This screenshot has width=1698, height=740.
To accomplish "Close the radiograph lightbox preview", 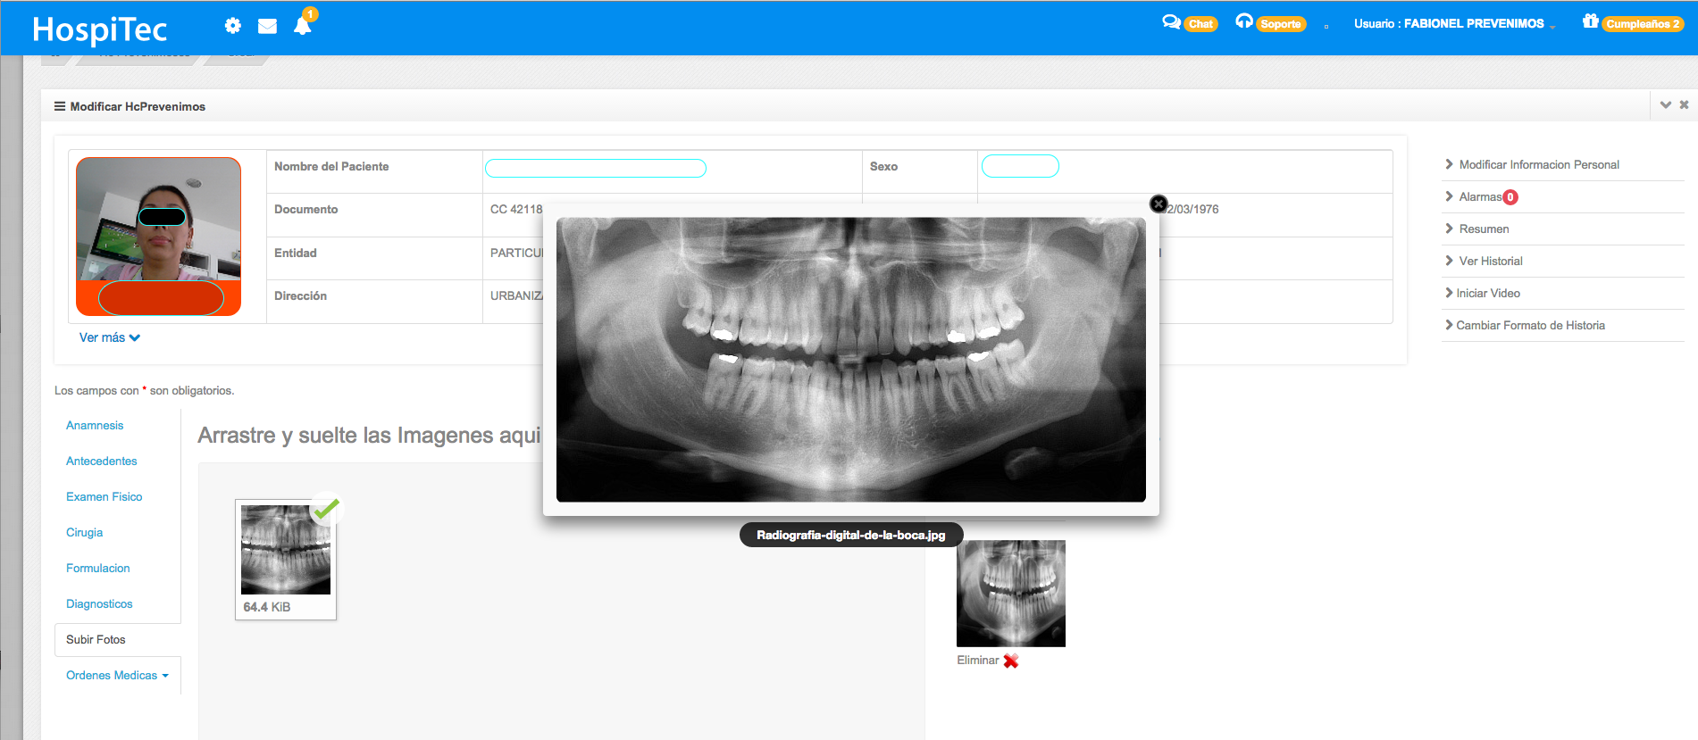I will pyautogui.click(x=1158, y=204).
